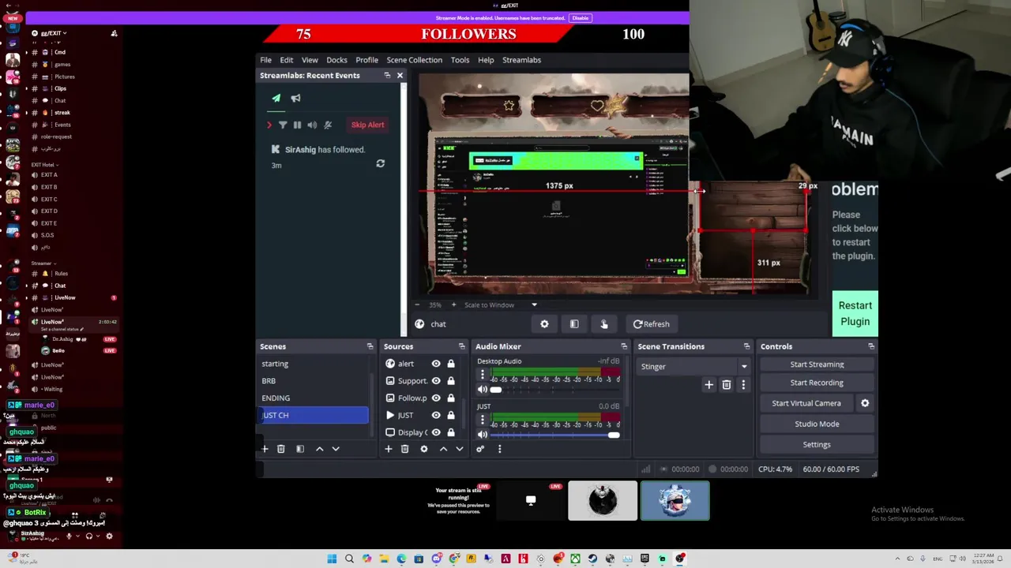Open Audio Mixer three-dot menu
The width and height of the screenshot is (1011, 568).
tap(499, 449)
